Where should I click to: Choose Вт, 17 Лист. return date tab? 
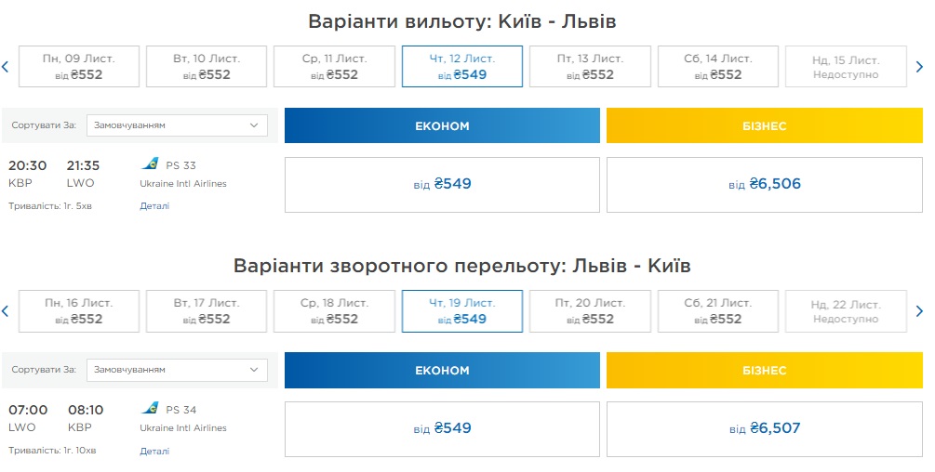[x=207, y=311]
